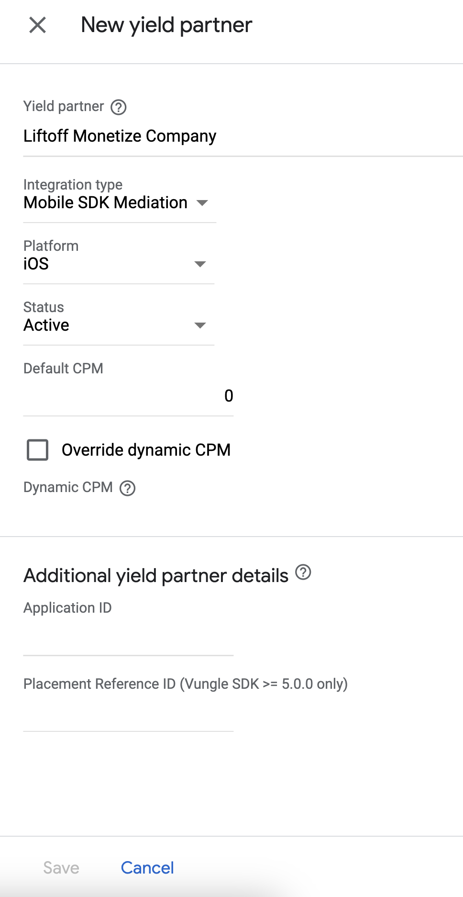Click the 'Default CPM' field label
This screenshot has width=463, height=897.
(x=63, y=369)
